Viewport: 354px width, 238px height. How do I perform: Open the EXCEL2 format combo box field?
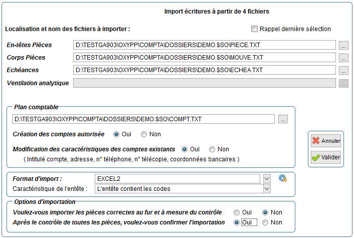(x=178, y=179)
